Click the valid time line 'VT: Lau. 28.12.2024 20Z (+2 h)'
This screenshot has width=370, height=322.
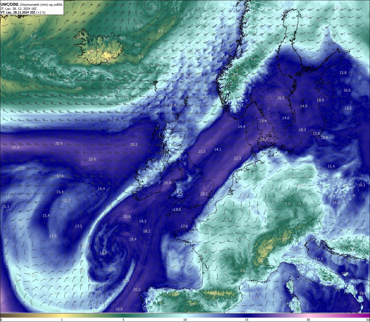click(x=23, y=12)
